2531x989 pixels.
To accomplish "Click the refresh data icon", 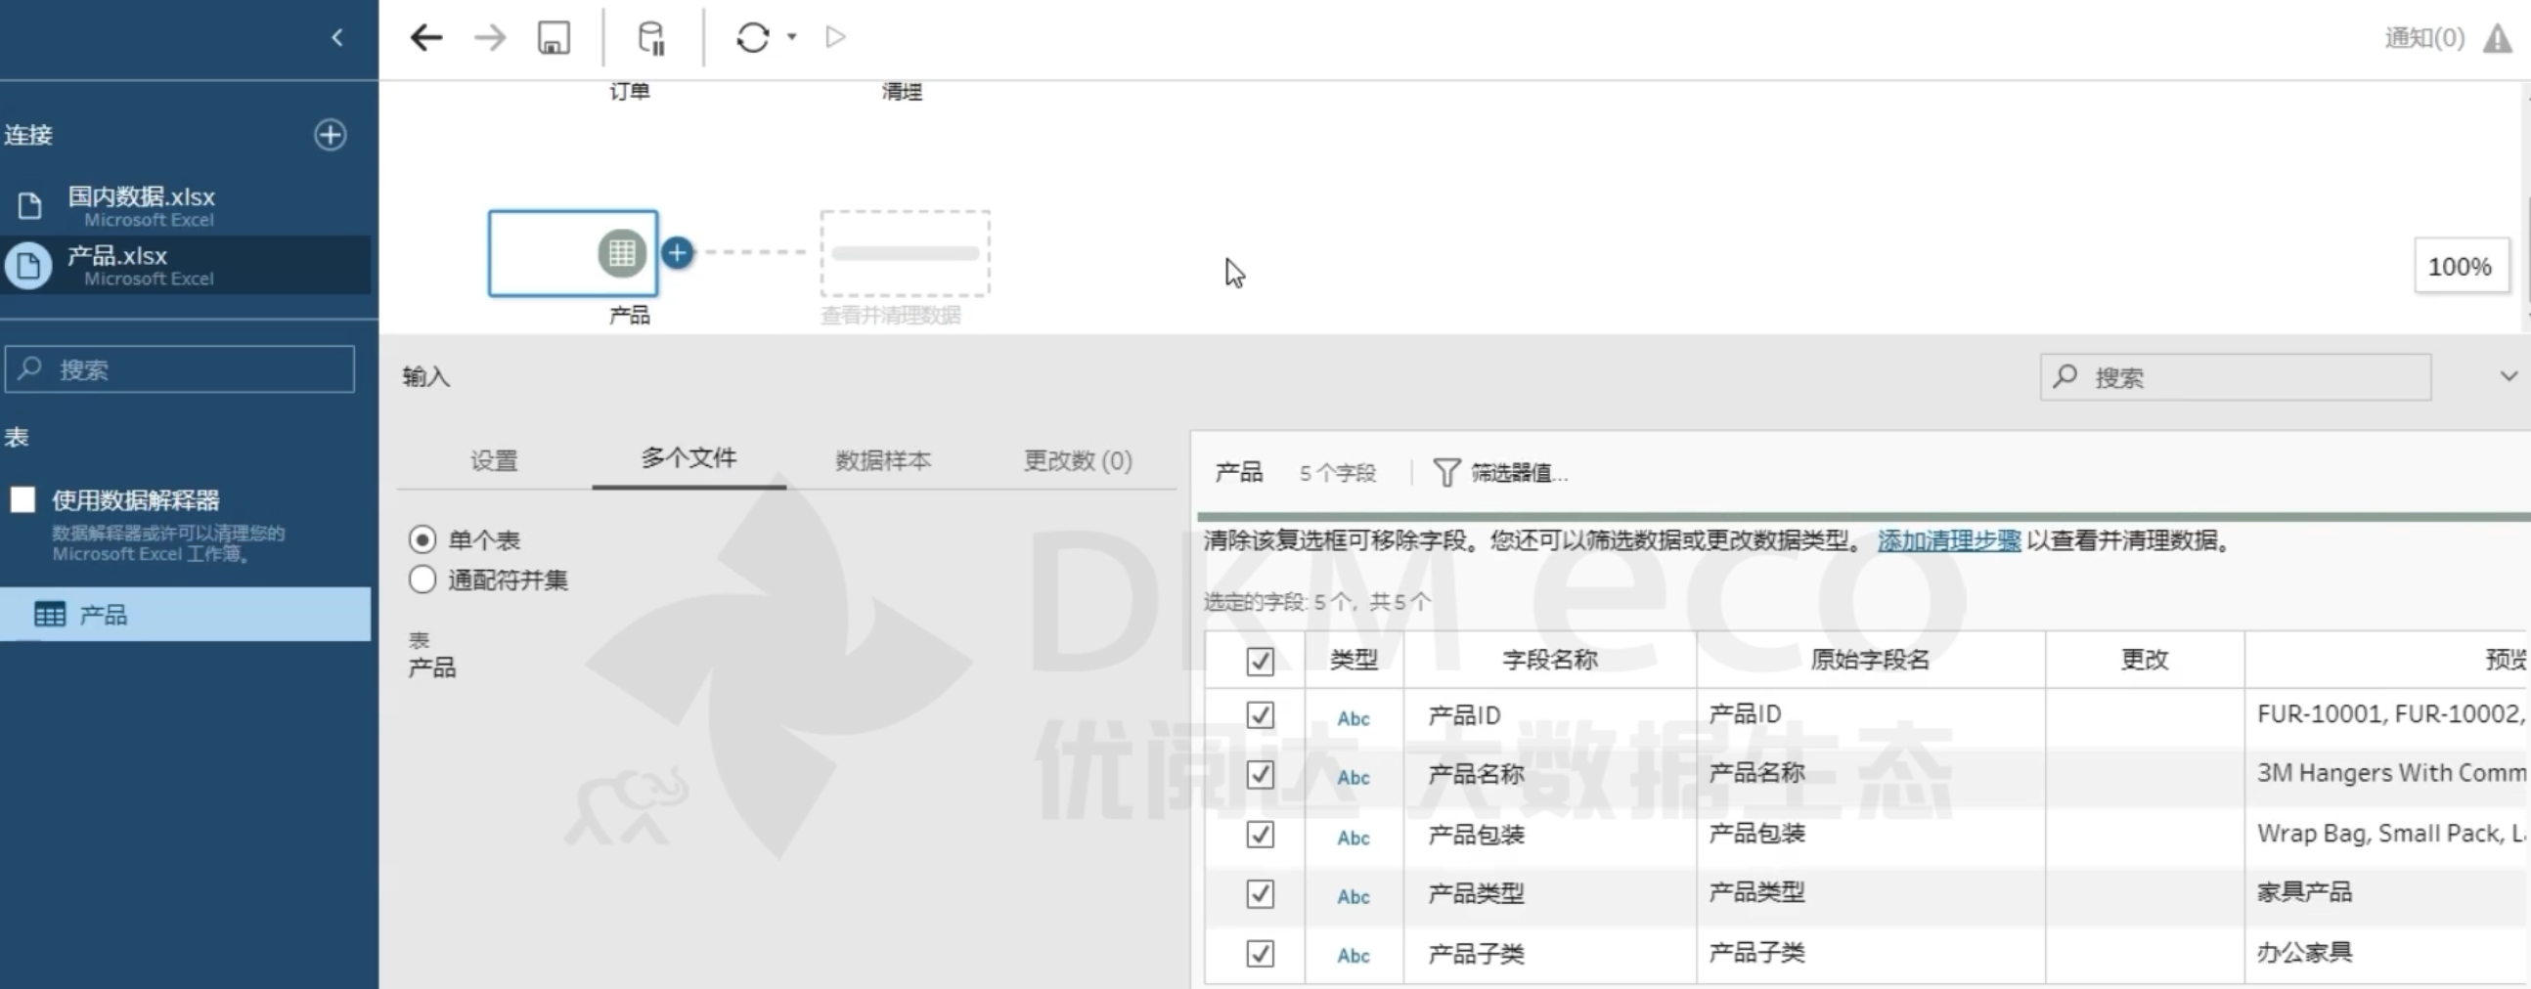I will click(753, 38).
